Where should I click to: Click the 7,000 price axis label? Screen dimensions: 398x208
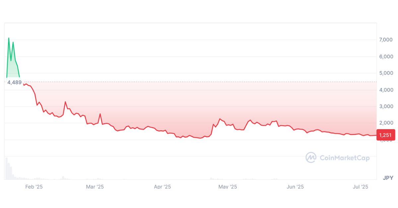(386, 40)
